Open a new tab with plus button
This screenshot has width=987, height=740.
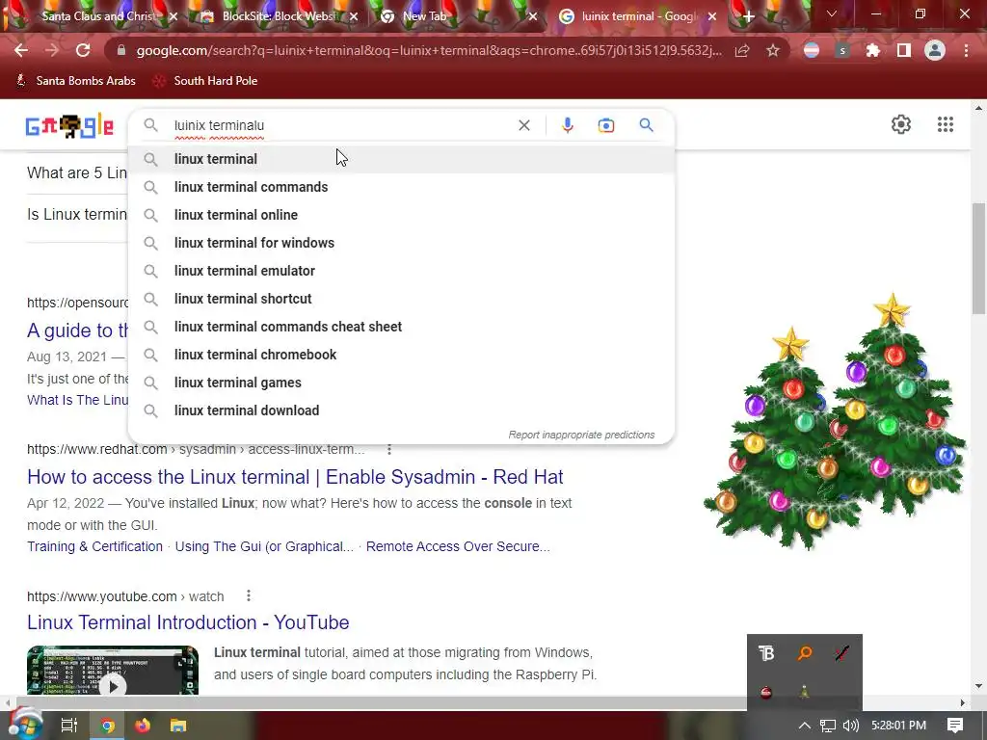[748, 17]
